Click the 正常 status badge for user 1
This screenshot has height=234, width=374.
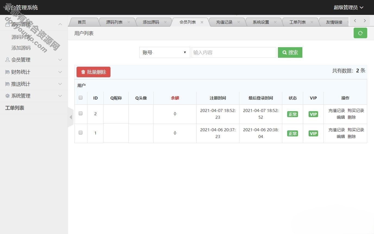(x=293, y=133)
